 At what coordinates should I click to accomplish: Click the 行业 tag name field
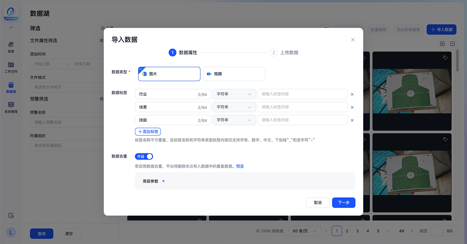pyautogui.click(x=173, y=94)
